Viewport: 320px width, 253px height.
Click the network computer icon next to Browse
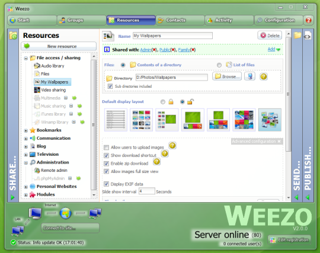pos(250,76)
